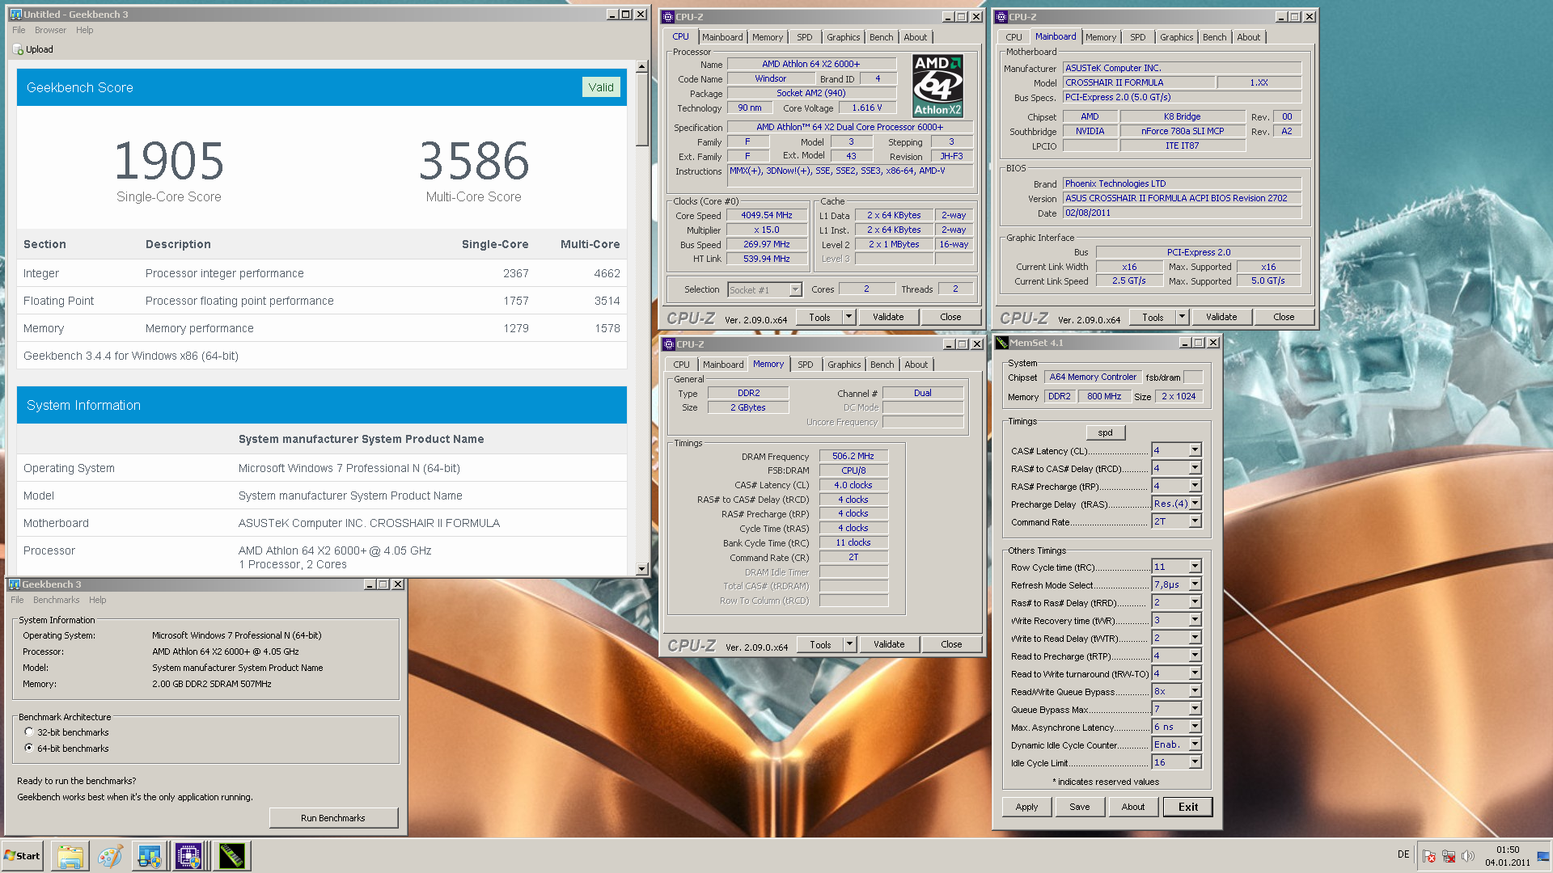Image resolution: width=1553 pixels, height=873 pixels.
Task: Open Idle Cycle Limit dropdown in MemSet
Action: 1195,762
